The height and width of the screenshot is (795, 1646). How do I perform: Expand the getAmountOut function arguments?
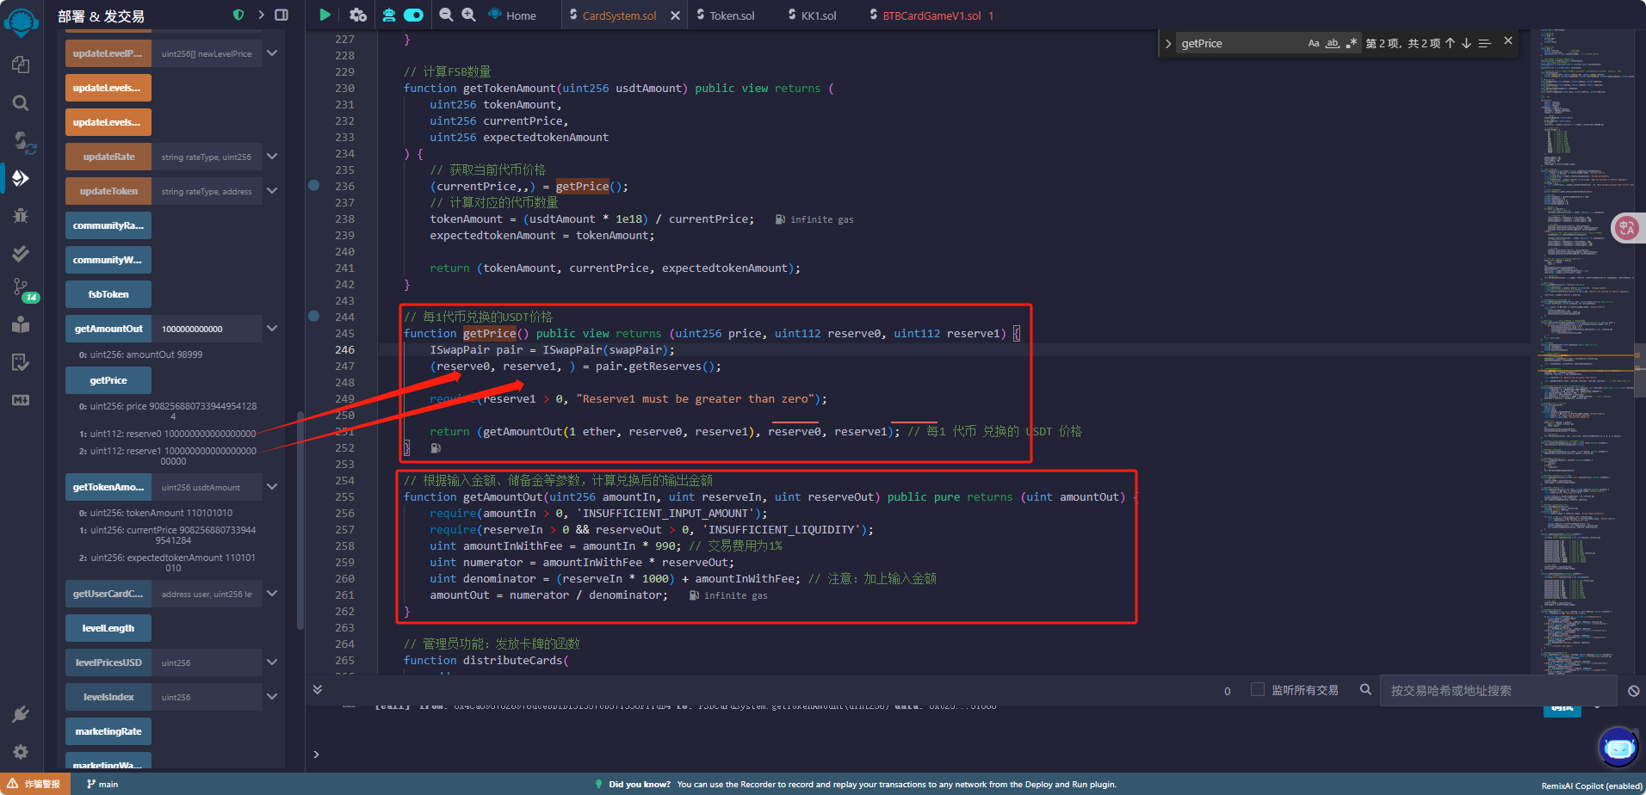[272, 329]
